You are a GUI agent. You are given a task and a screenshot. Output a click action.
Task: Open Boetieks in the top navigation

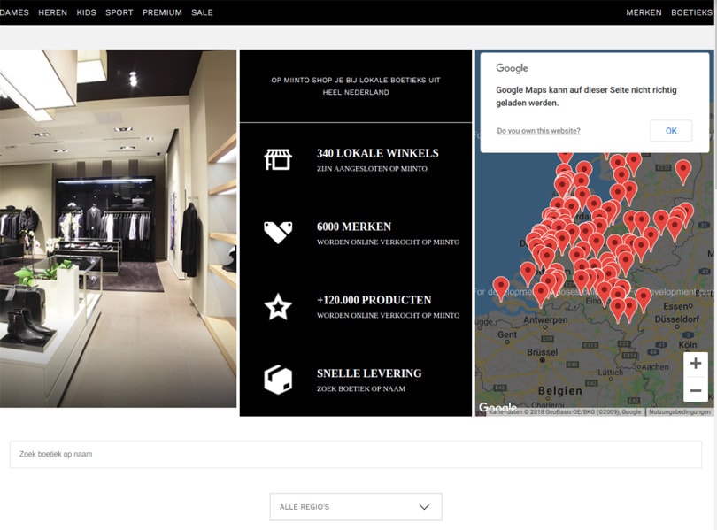pyautogui.click(x=691, y=12)
